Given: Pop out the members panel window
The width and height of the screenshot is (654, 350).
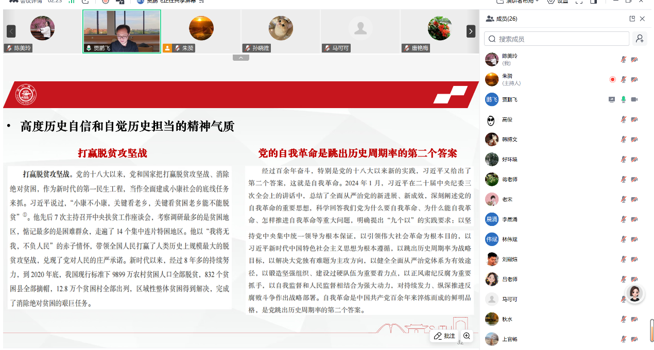Looking at the screenshot, I should 632,19.
